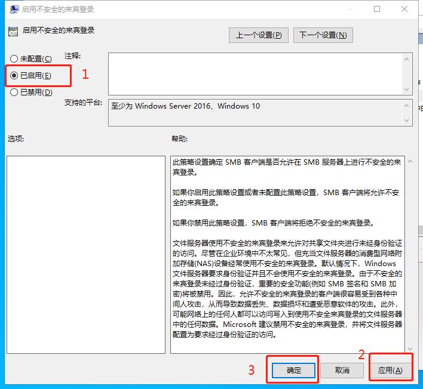Go to 下一个设置(N) next setting
423x389 pixels.
[323, 35]
